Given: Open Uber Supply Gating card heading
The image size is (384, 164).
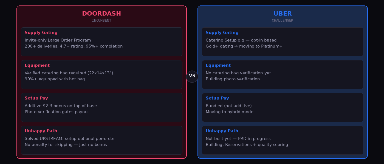Looking at the screenshot, I should click(222, 33).
